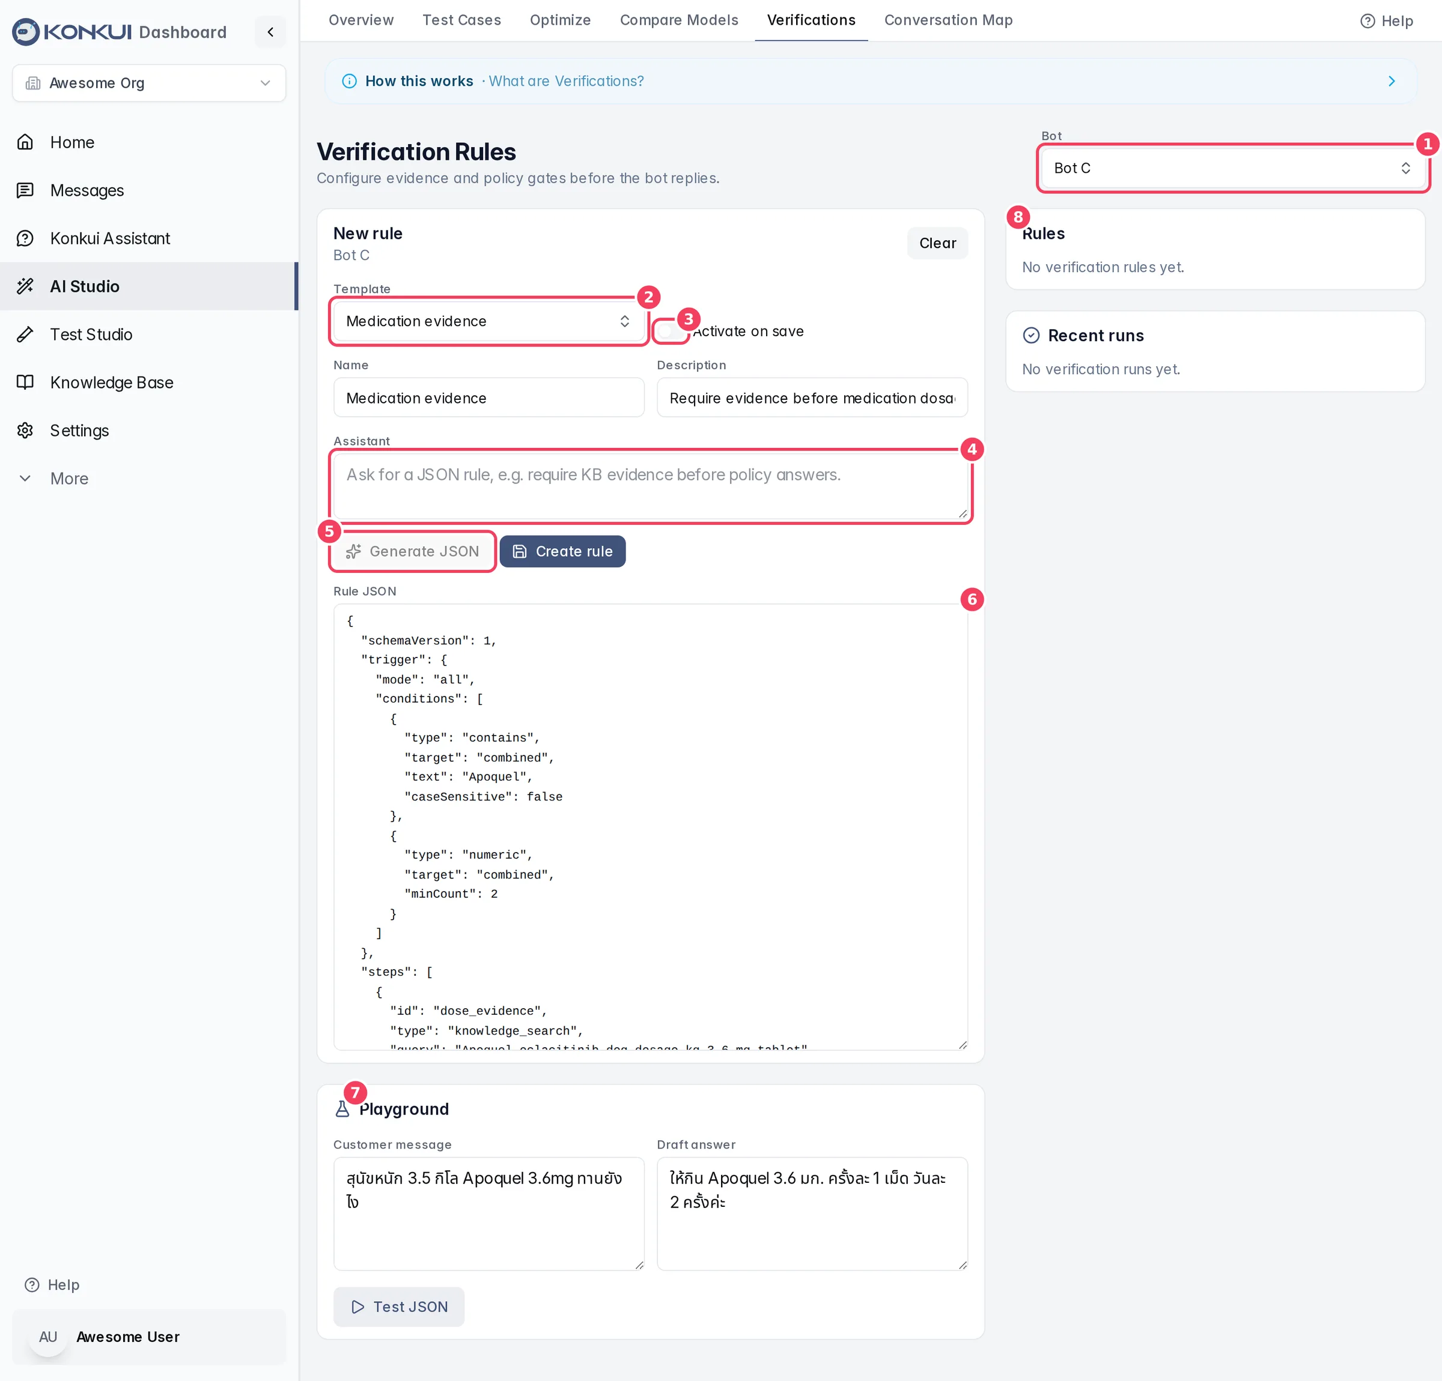Click the Description input field
This screenshot has width=1442, height=1381.
pyautogui.click(x=812, y=398)
